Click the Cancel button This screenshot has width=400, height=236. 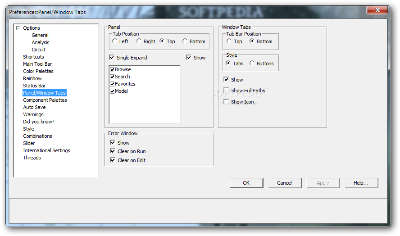(x=285, y=183)
